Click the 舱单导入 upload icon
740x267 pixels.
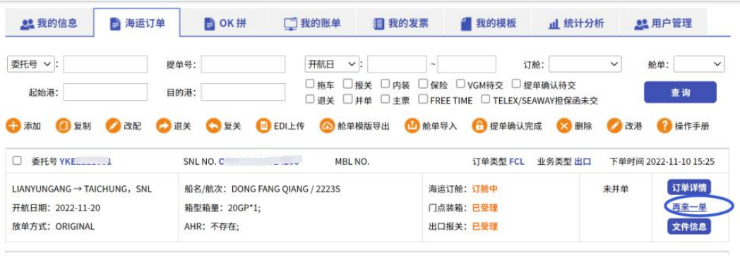pyautogui.click(x=412, y=125)
